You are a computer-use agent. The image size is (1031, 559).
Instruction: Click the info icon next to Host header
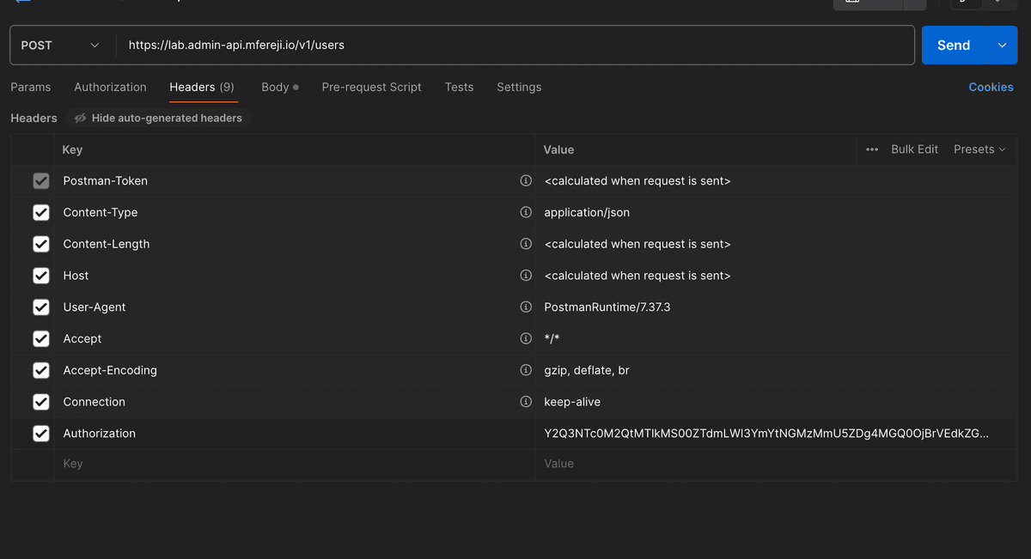click(x=526, y=275)
